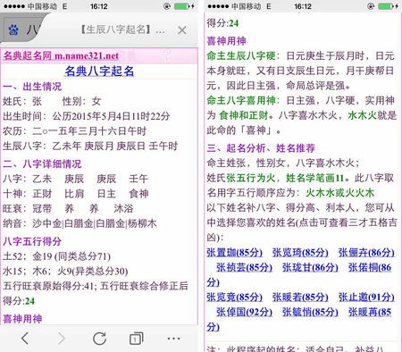Open name suggestion 张暖若(85分)
Viewport: 402px width, 352px height.
point(300,298)
